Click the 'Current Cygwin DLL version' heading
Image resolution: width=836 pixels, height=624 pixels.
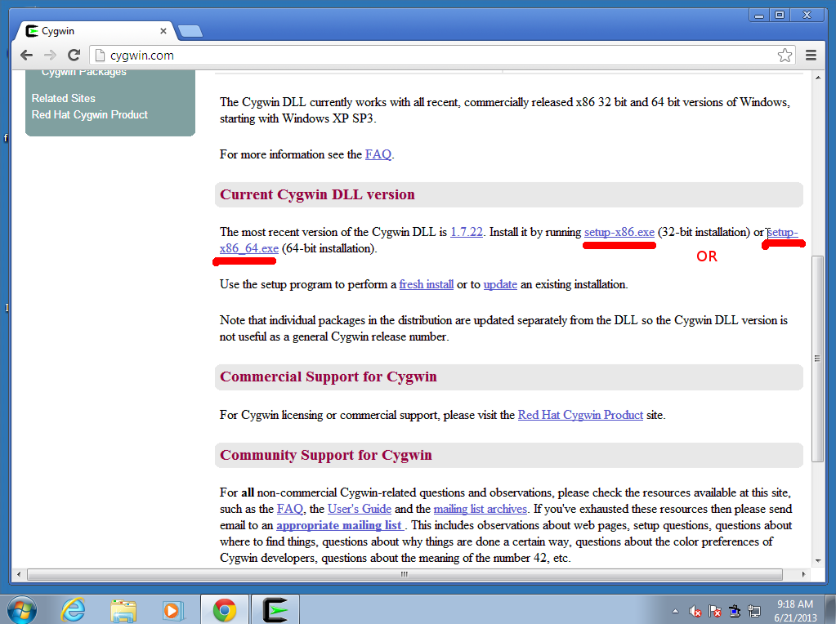(317, 194)
